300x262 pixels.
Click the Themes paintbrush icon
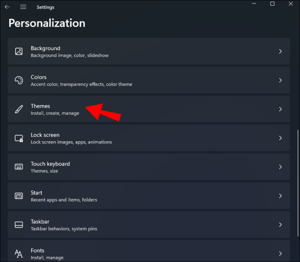point(19,109)
